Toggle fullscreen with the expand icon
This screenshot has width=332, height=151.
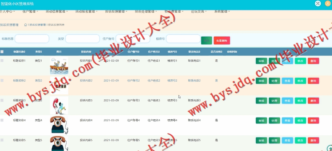pyautogui.click(x=317, y=3)
